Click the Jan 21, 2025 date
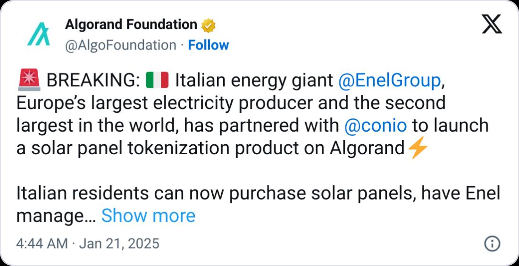Screen dimensions: 519x266 [119, 244]
